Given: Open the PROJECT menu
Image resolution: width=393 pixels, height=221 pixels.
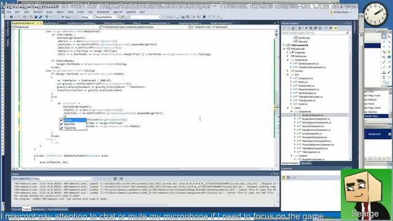Looking at the screenshot, I should pyautogui.click(x=38, y=12).
